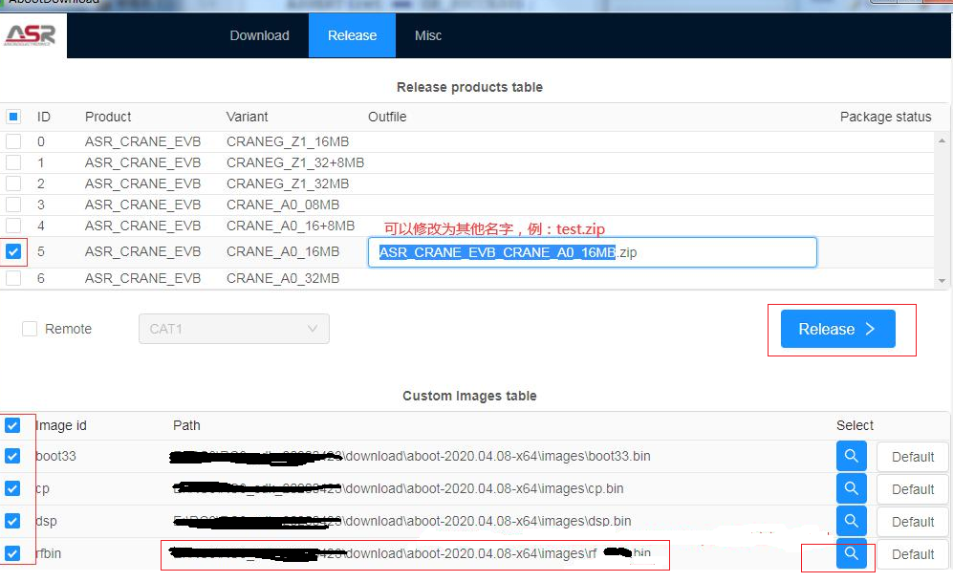Go to the Misc tab
Screen dimensions: 953x582
428,36
